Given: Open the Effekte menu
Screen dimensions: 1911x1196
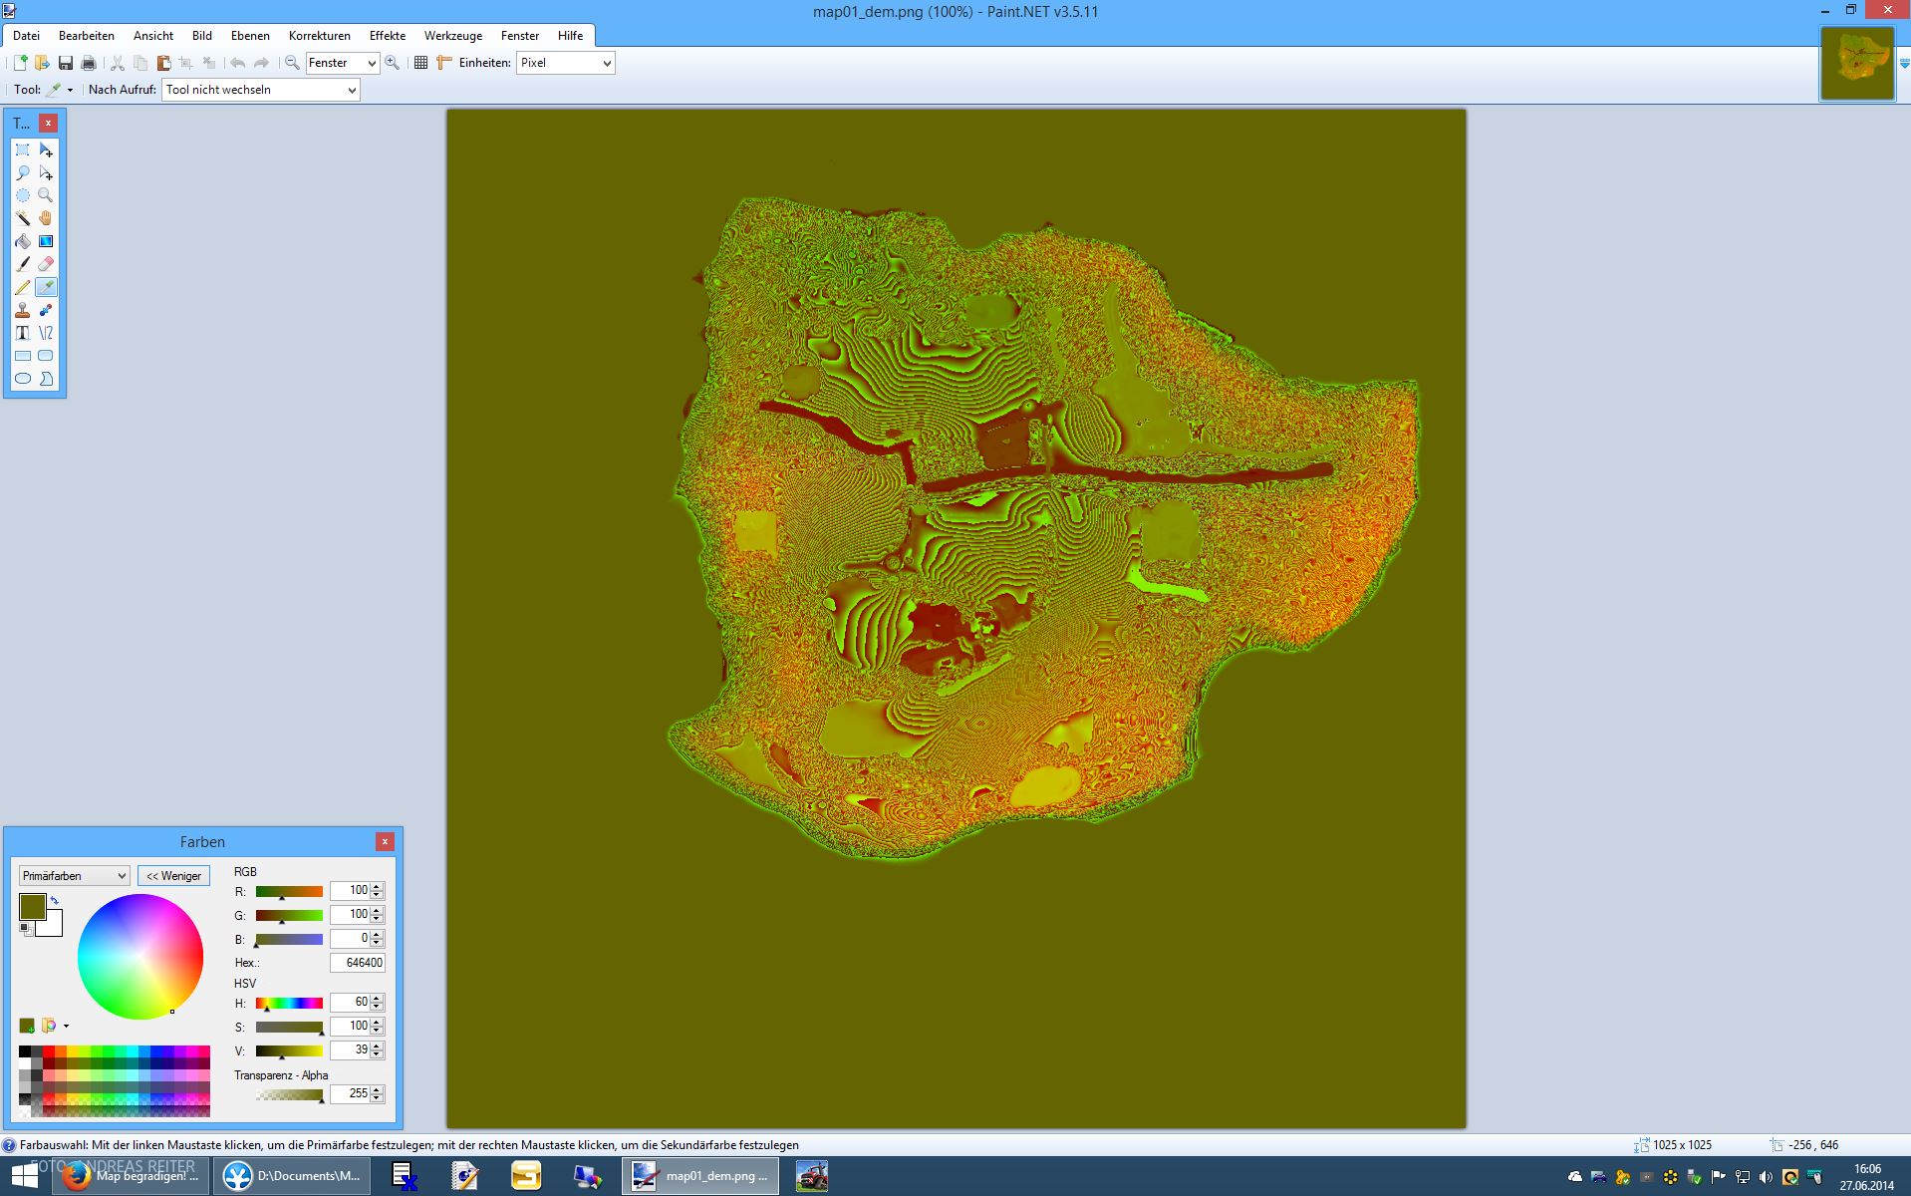Looking at the screenshot, I should coord(387,36).
